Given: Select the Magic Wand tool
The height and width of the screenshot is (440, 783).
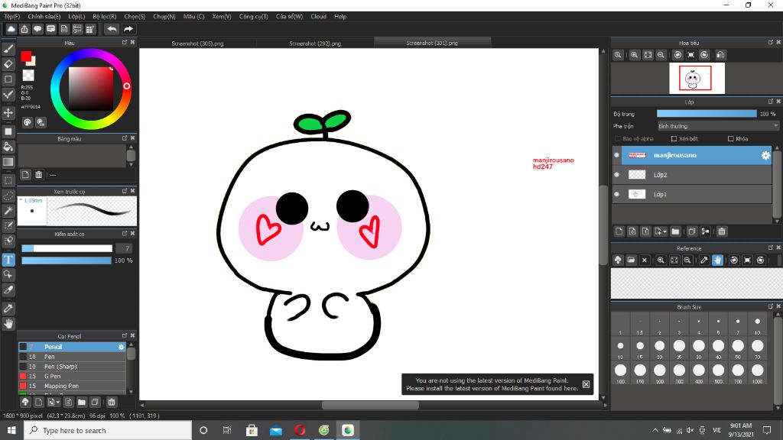Looking at the screenshot, I should click(x=8, y=211).
